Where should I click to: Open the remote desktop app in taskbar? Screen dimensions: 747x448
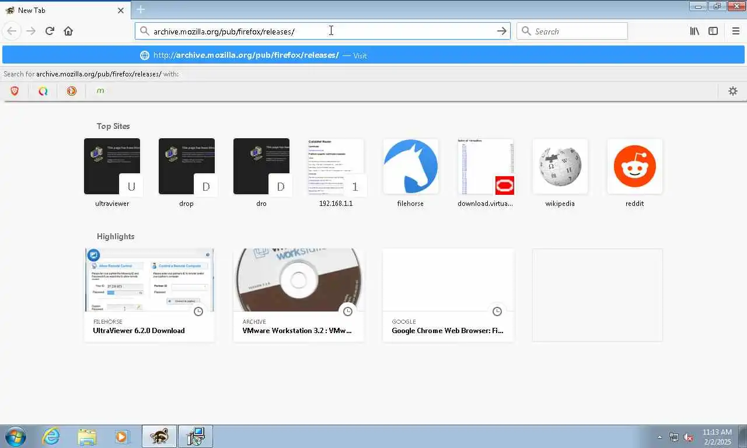[196, 436]
